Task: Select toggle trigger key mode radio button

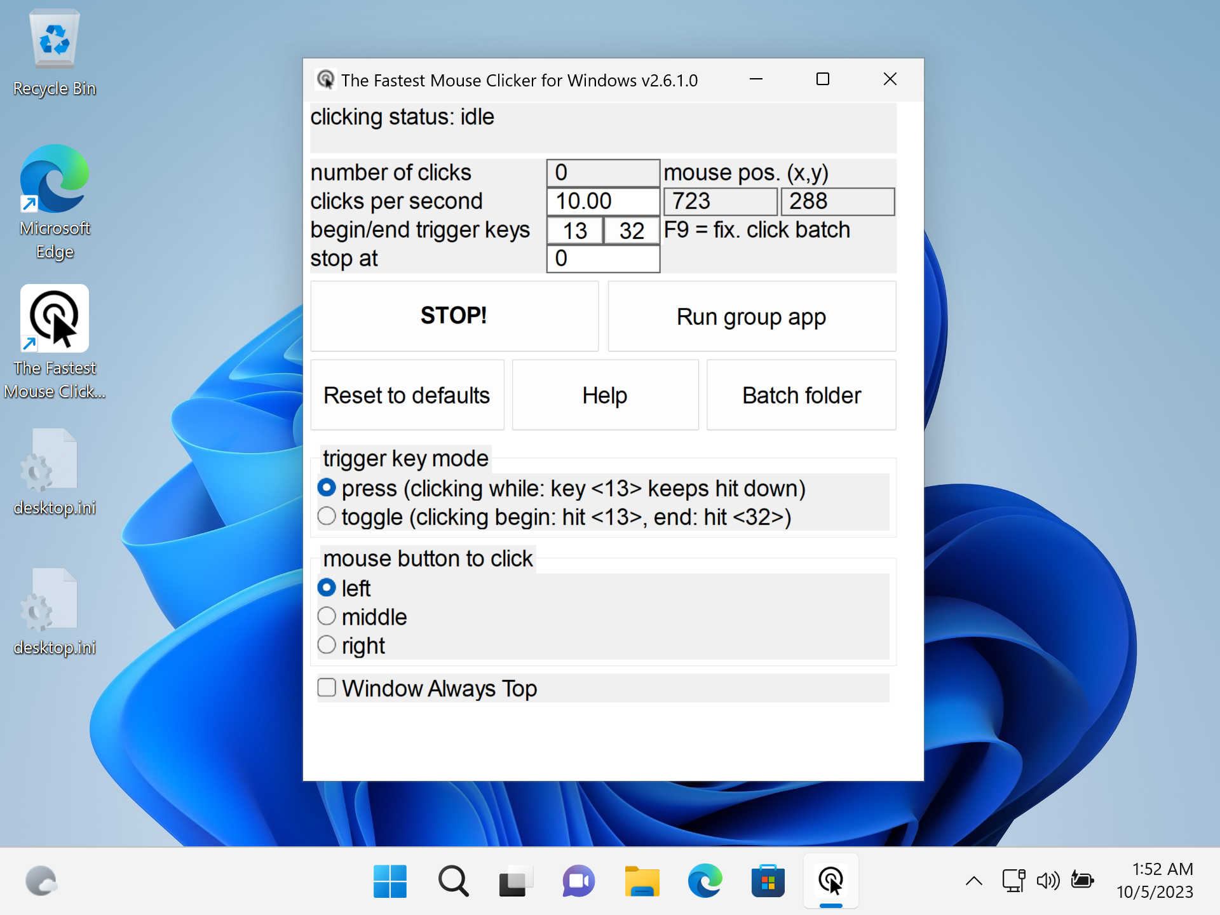Action: [328, 517]
